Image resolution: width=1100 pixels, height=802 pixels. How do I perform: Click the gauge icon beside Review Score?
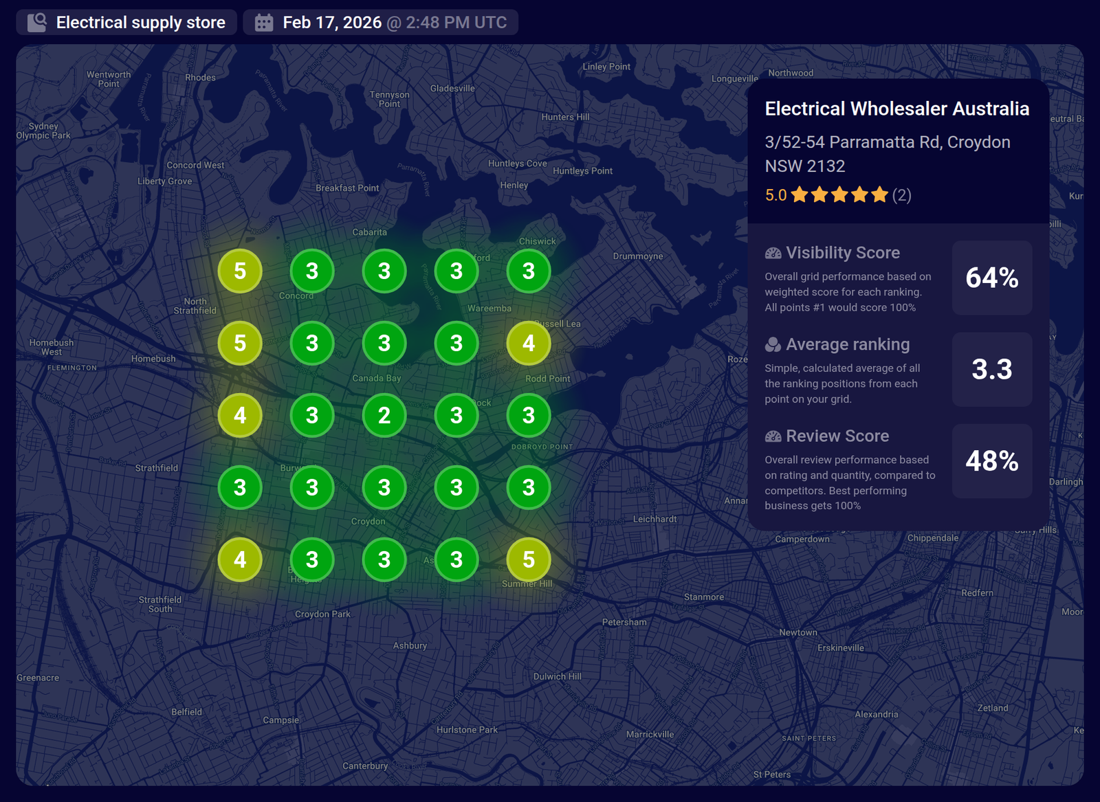tap(773, 436)
